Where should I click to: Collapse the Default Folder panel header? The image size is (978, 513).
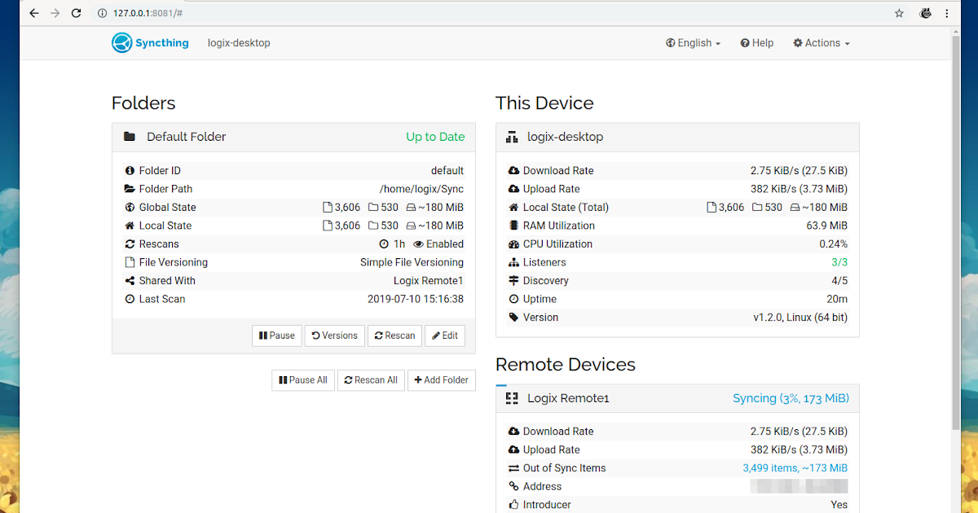[294, 137]
